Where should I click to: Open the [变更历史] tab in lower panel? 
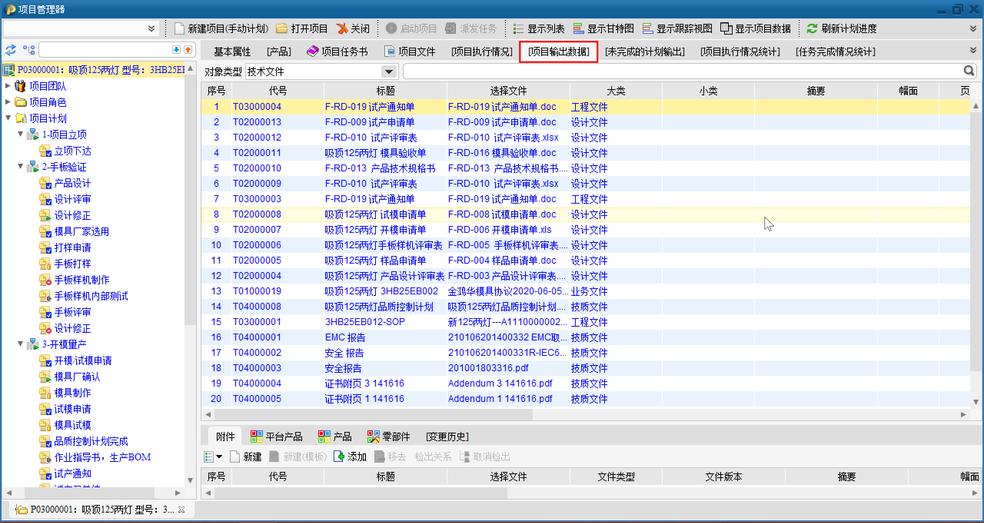447,437
